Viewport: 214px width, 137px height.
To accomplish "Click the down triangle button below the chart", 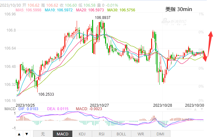I will (27, 134).
